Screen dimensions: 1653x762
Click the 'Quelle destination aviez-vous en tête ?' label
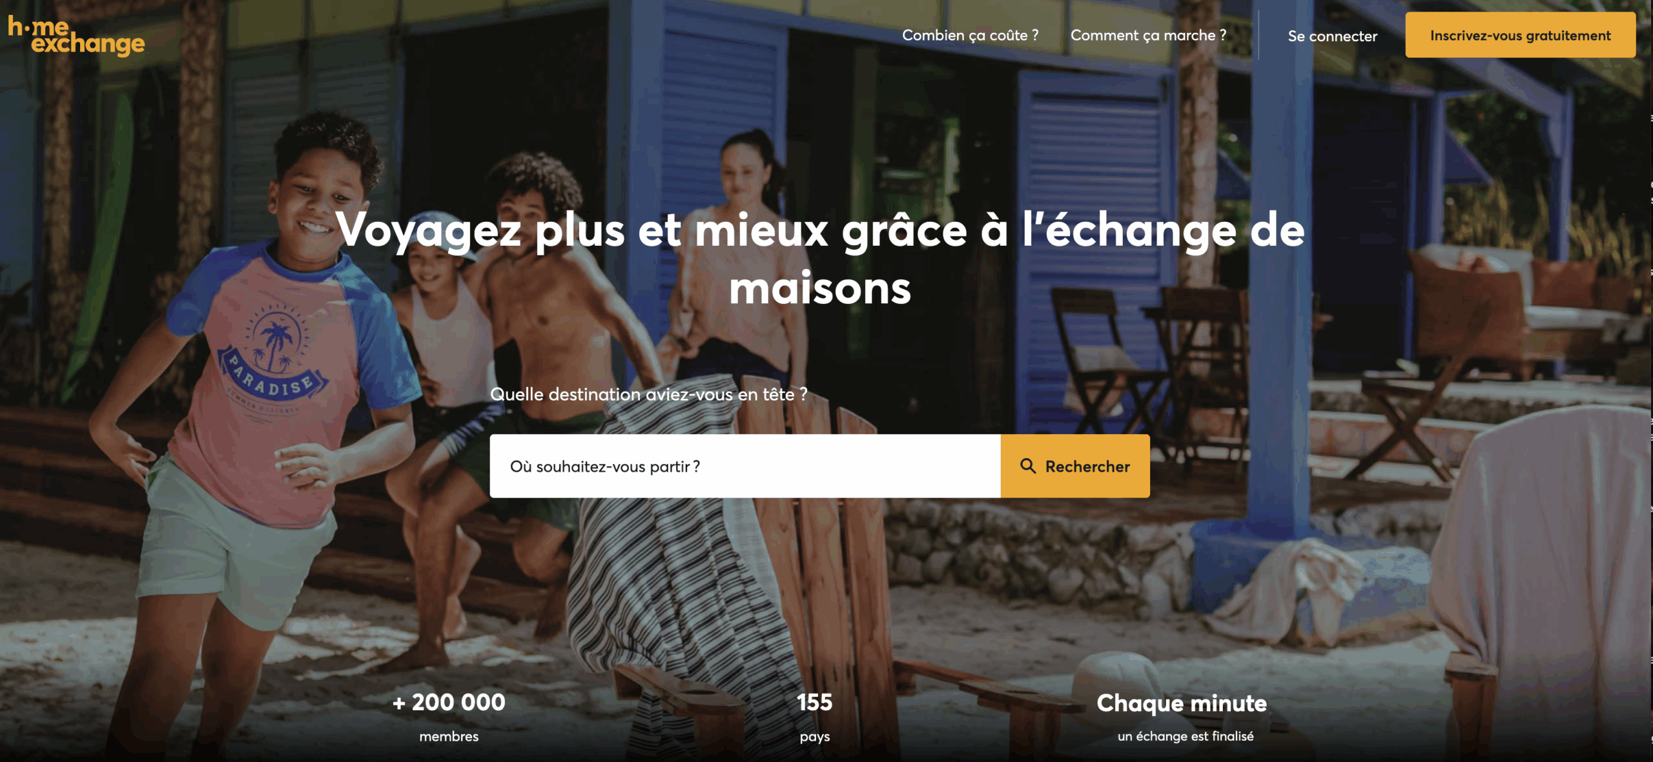point(648,394)
